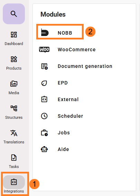
Task: Open the NOBB module
Action: [60, 32]
